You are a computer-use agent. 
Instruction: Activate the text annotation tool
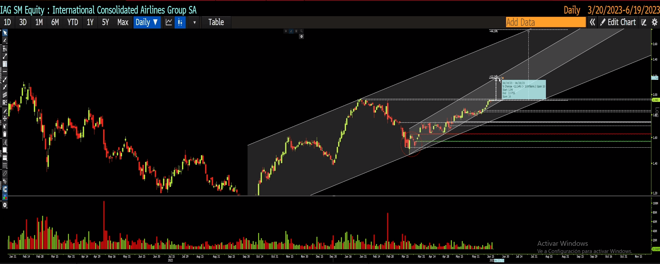5,64
